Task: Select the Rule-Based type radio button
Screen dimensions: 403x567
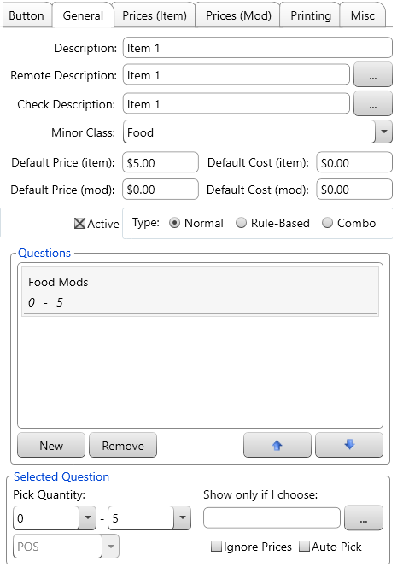Action: click(241, 223)
